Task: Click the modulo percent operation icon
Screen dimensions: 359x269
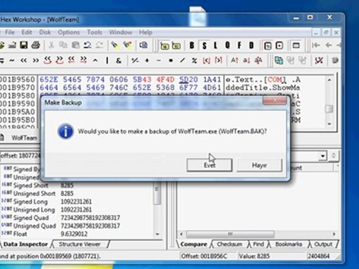Action: coord(194,61)
